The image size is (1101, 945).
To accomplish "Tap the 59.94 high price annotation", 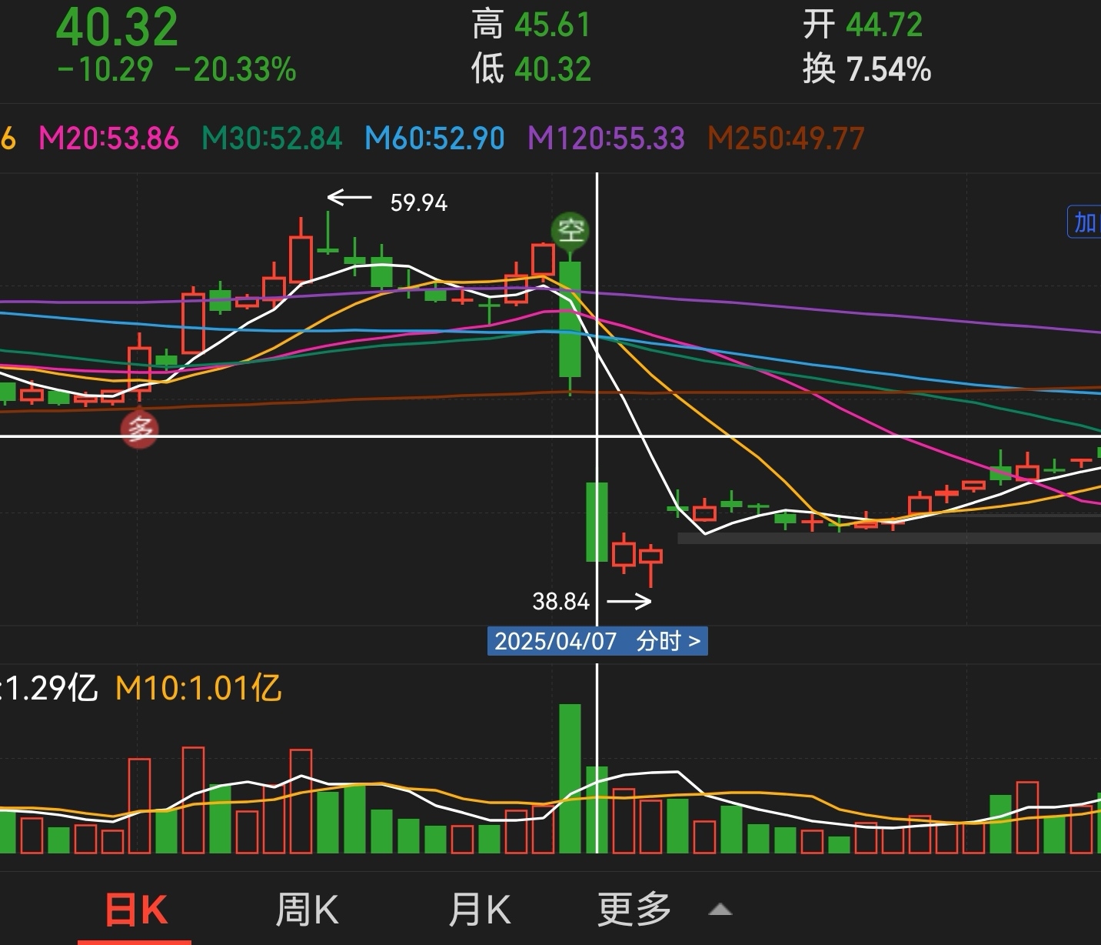I will (x=418, y=202).
